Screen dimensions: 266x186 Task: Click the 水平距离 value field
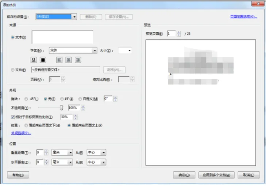[x=40, y=162]
